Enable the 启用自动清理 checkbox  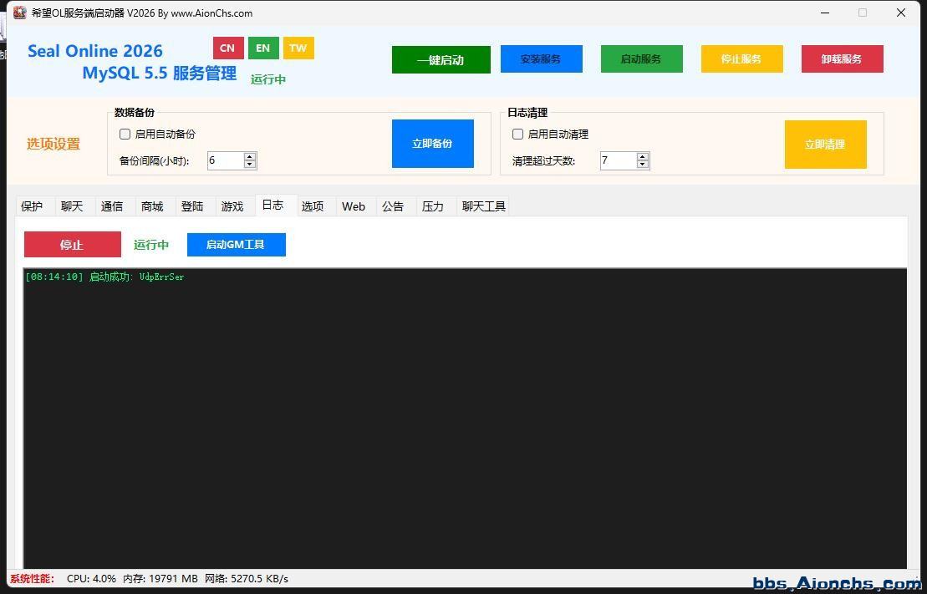click(517, 135)
